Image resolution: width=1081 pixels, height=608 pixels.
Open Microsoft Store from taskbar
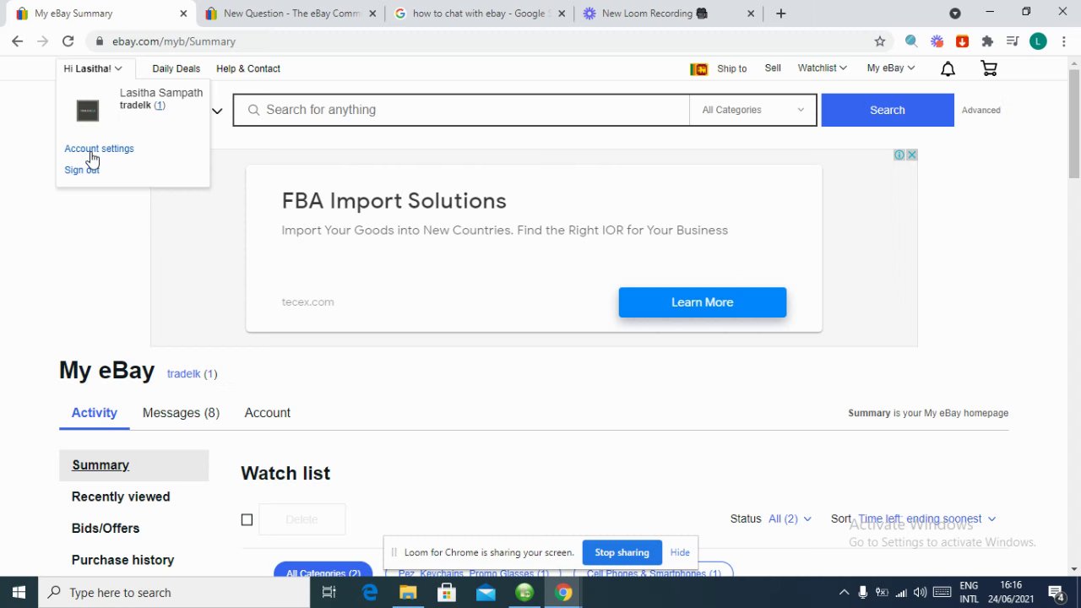tap(447, 593)
